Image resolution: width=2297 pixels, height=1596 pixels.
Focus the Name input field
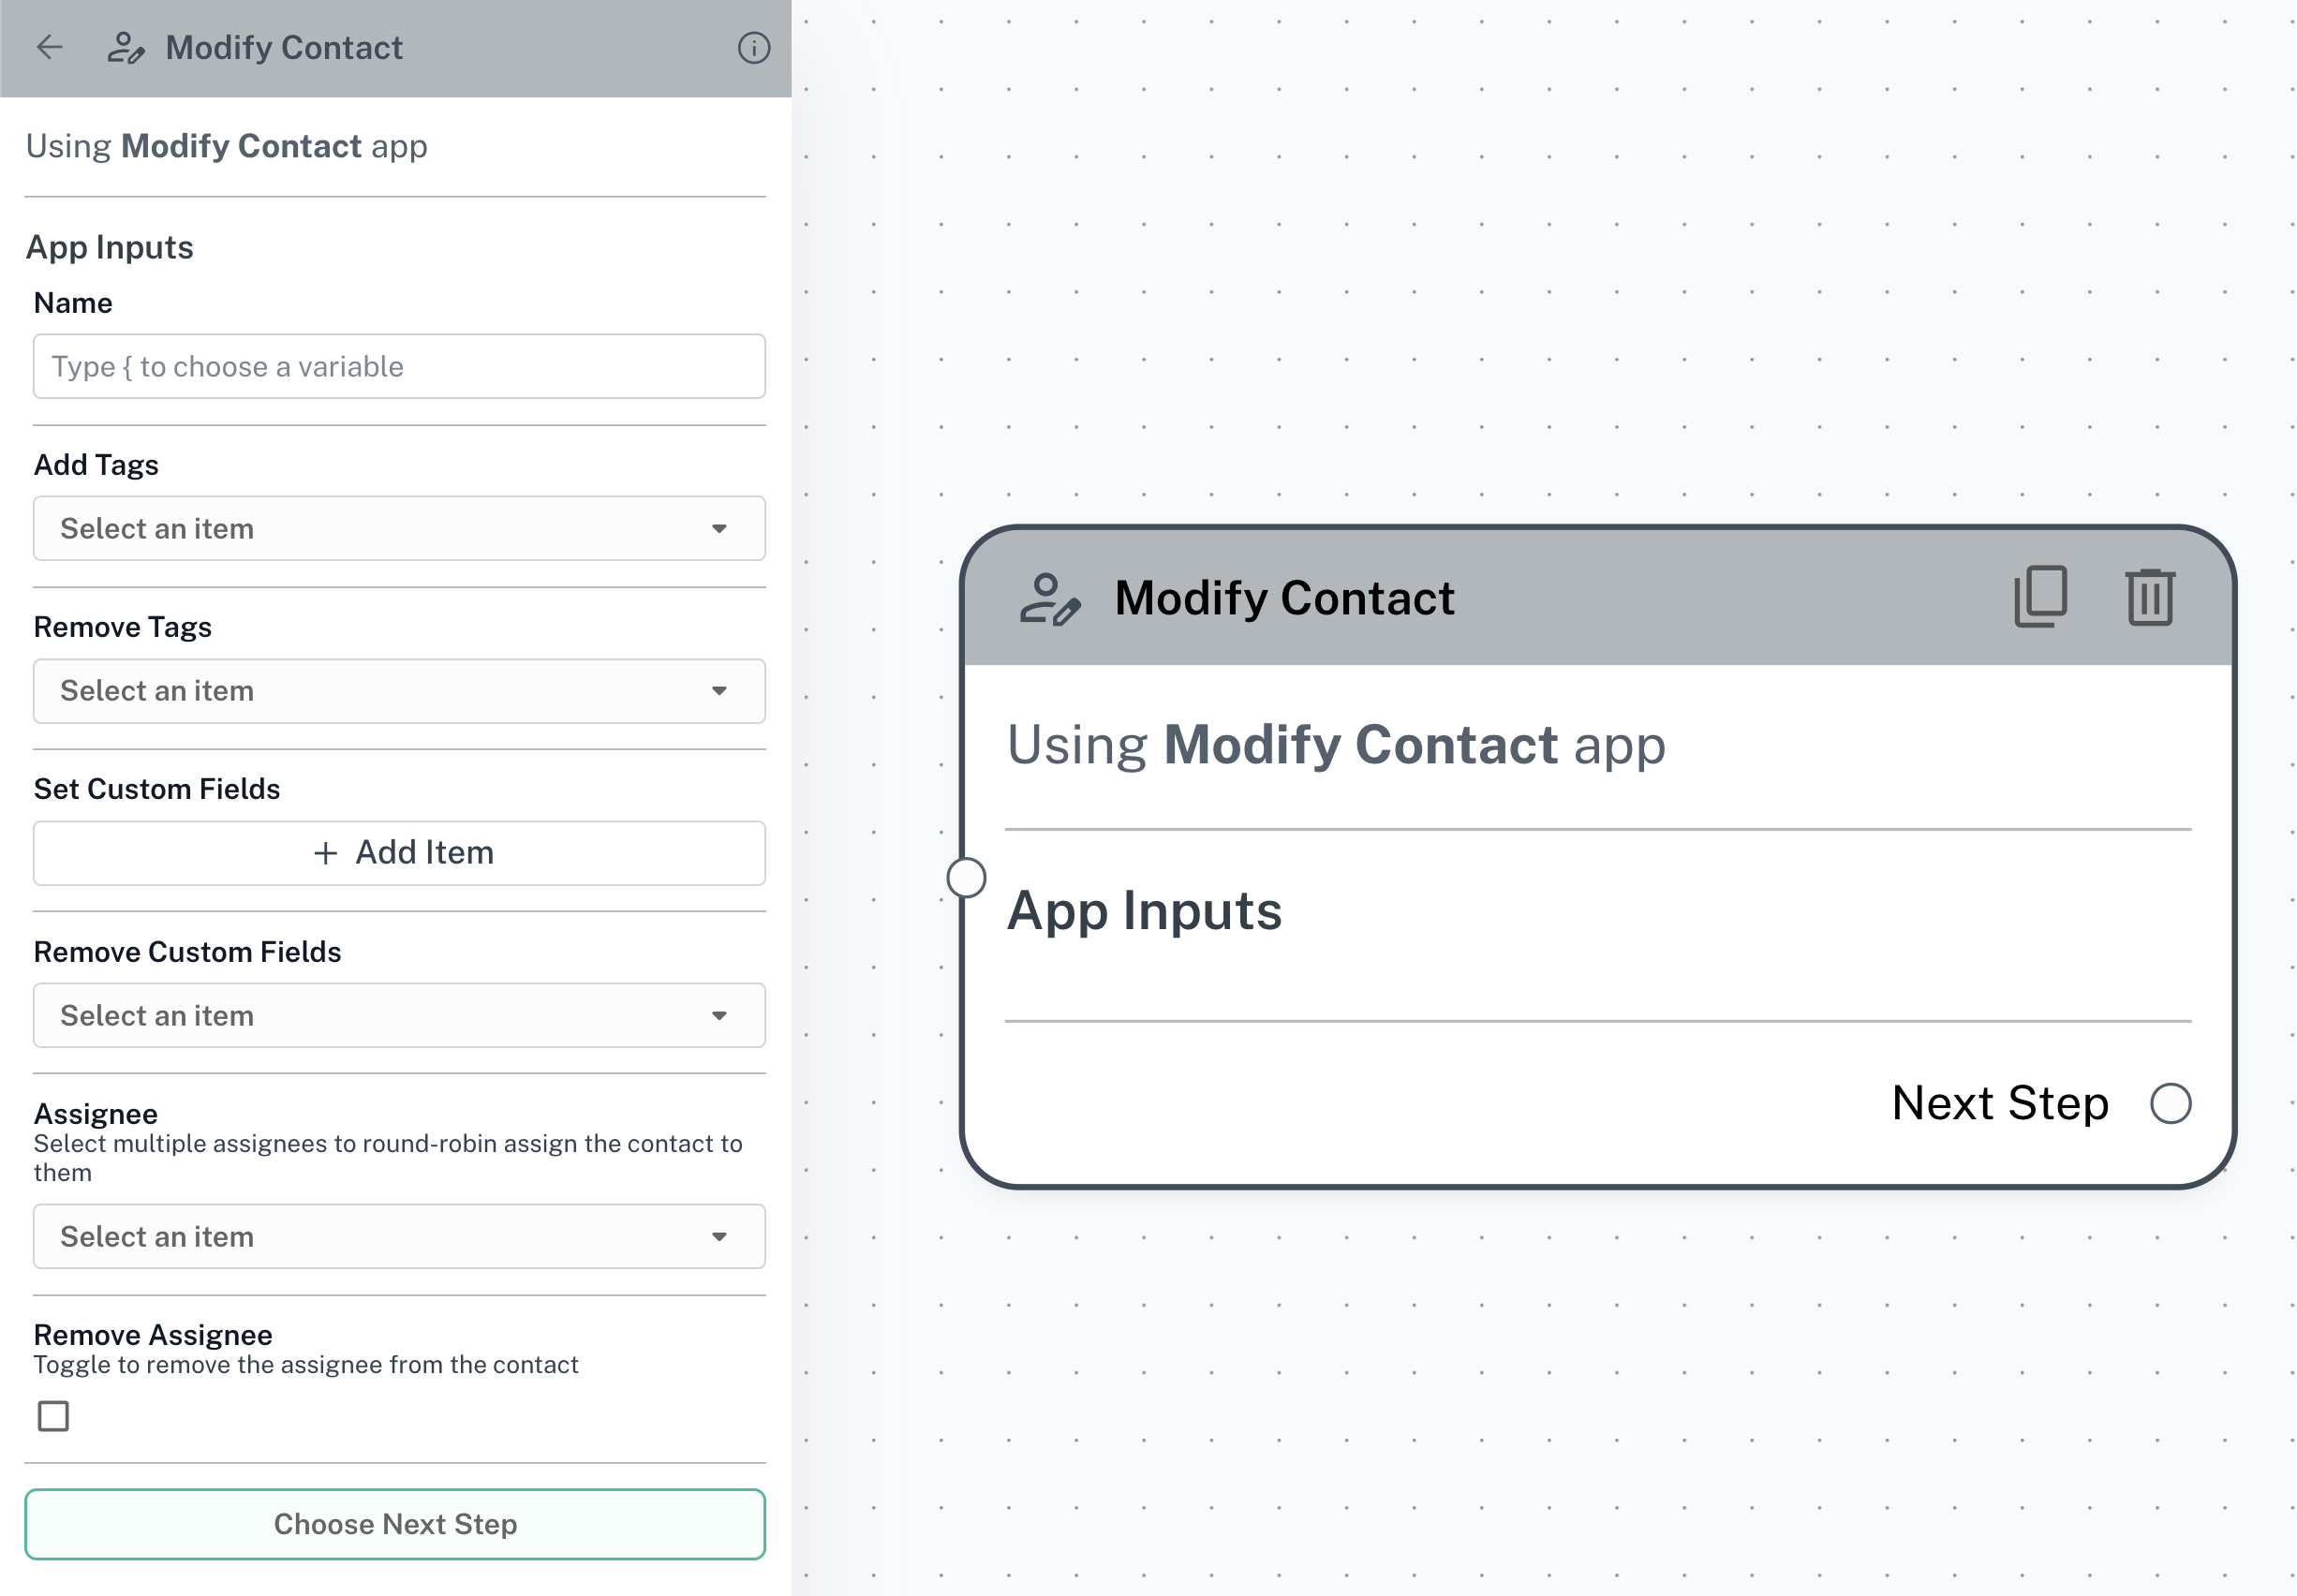[398, 366]
